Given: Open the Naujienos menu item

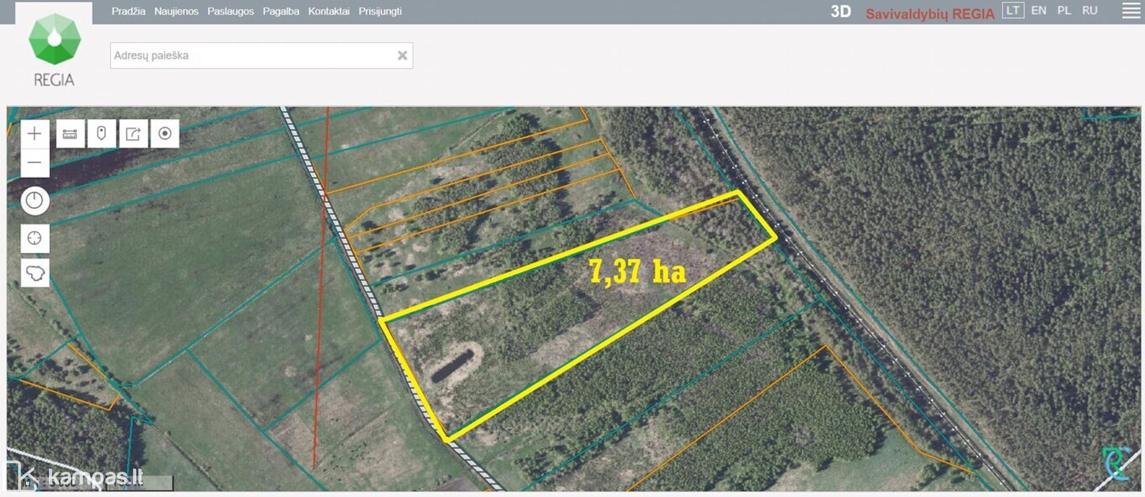Looking at the screenshot, I should click(x=176, y=11).
